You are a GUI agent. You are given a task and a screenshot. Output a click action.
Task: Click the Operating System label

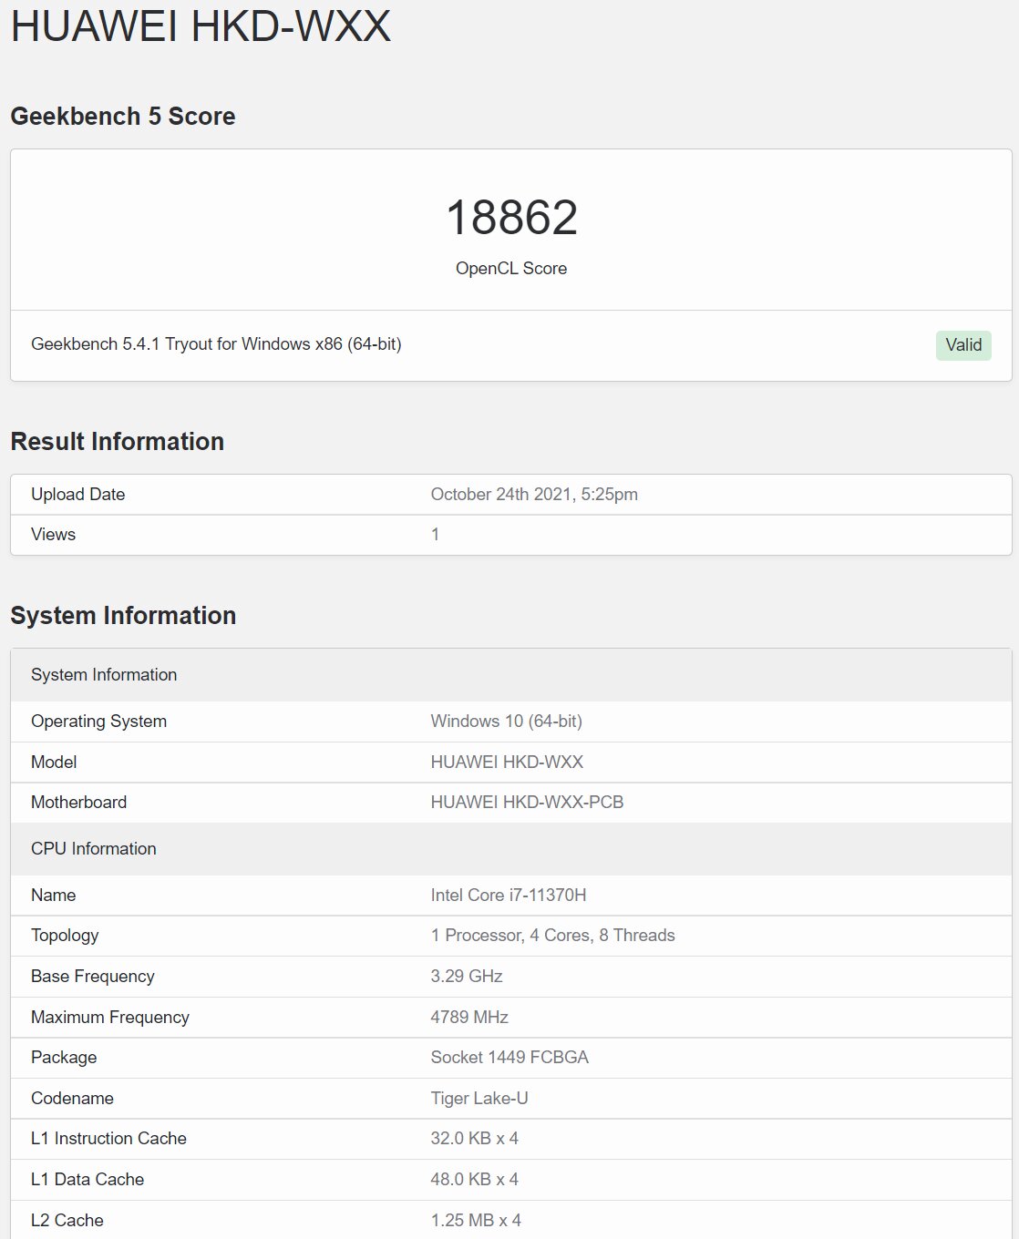pos(98,721)
